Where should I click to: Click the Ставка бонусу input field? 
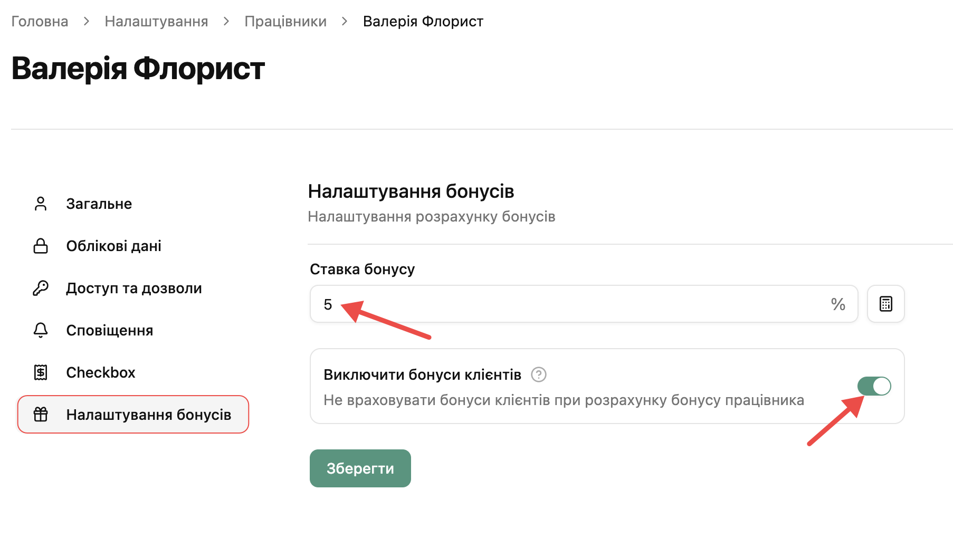tap(584, 304)
